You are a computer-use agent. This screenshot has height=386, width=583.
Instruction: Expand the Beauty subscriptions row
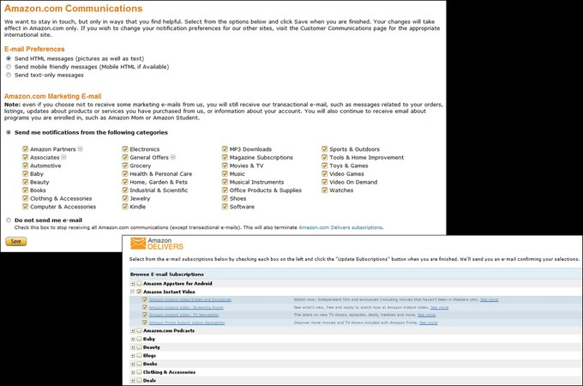click(133, 347)
